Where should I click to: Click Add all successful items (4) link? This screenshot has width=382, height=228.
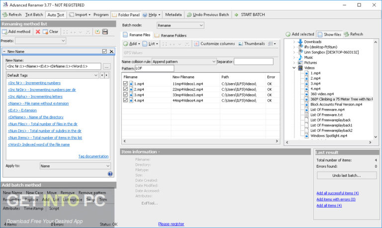(x=337, y=193)
